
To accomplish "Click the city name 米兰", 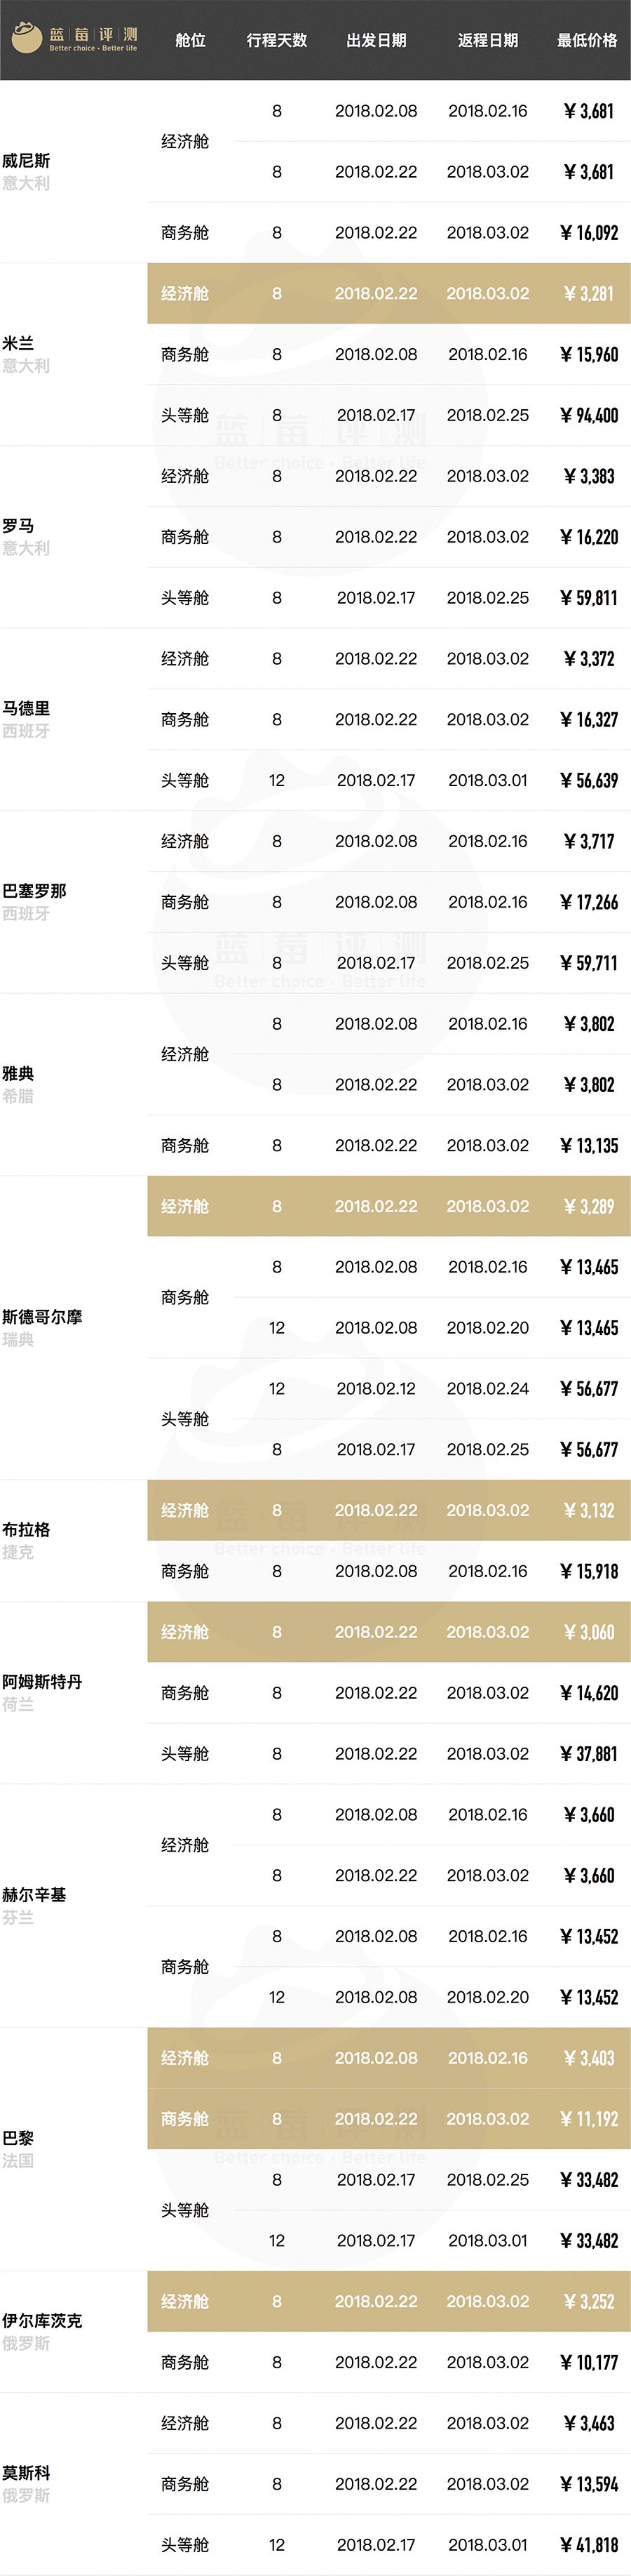I will [x=18, y=343].
